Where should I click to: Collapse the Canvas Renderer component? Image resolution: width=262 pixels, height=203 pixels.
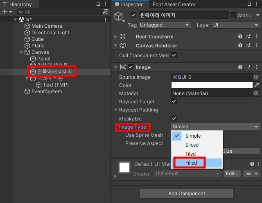(x=115, y=45)
